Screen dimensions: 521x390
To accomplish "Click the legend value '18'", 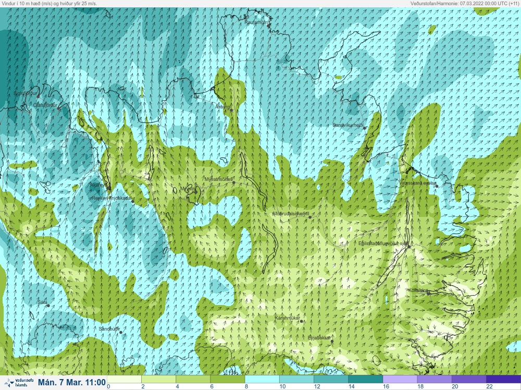I will pos(420,387).
